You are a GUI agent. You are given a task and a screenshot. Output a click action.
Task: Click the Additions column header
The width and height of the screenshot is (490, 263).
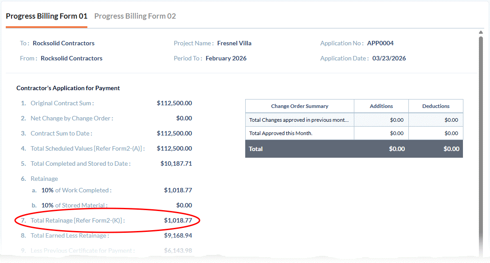tap(381, 106)
